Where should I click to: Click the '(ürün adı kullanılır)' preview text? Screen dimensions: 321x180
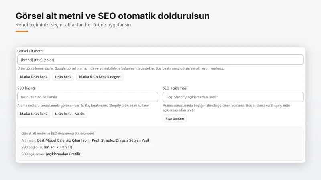click(56, 147)
